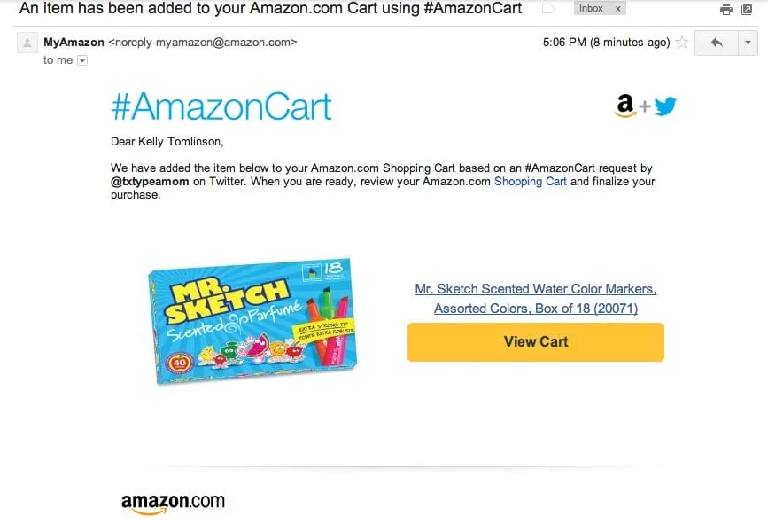The width and height of the screenshot is (768, 524).
Task: Open the reply options dropdown arrow
Action: click(x=747, y=43)
